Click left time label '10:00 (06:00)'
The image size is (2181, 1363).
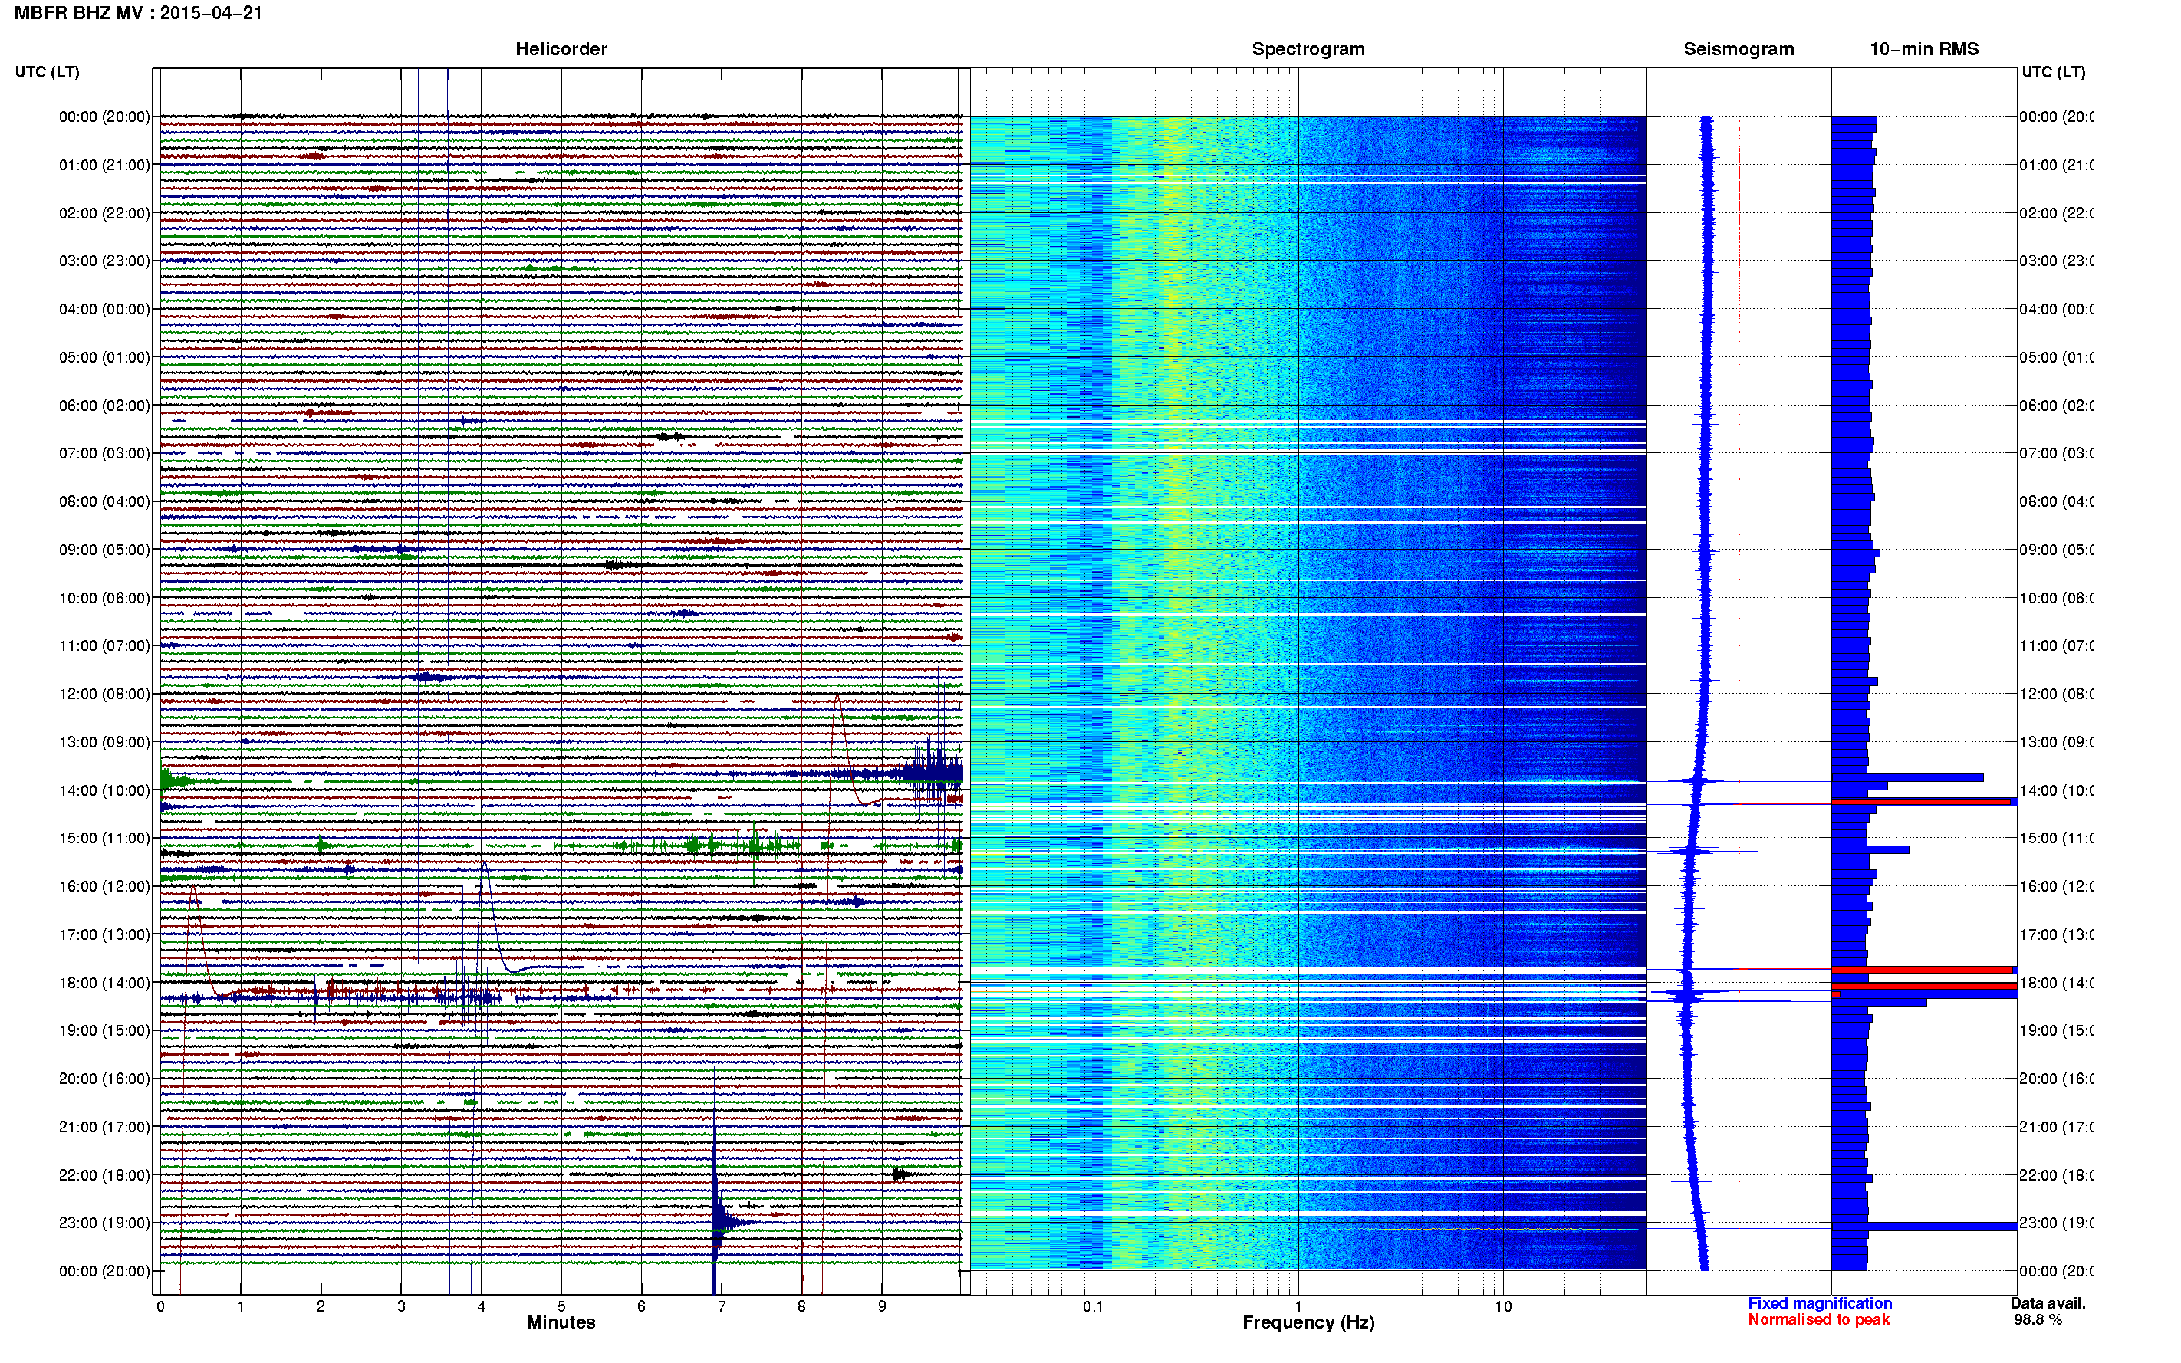point(104,598)
